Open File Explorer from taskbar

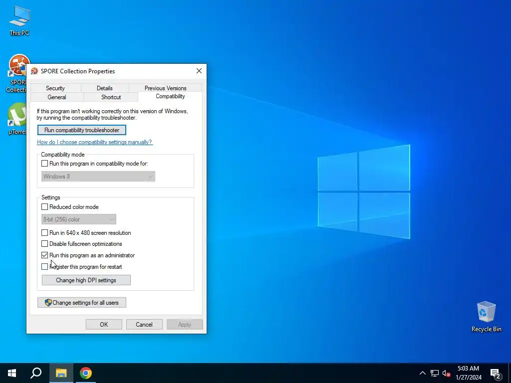click(x=61, y=373)
